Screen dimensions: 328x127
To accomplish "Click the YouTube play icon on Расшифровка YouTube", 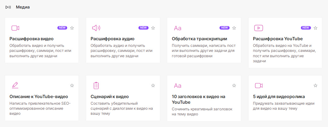I will (259, 28).
